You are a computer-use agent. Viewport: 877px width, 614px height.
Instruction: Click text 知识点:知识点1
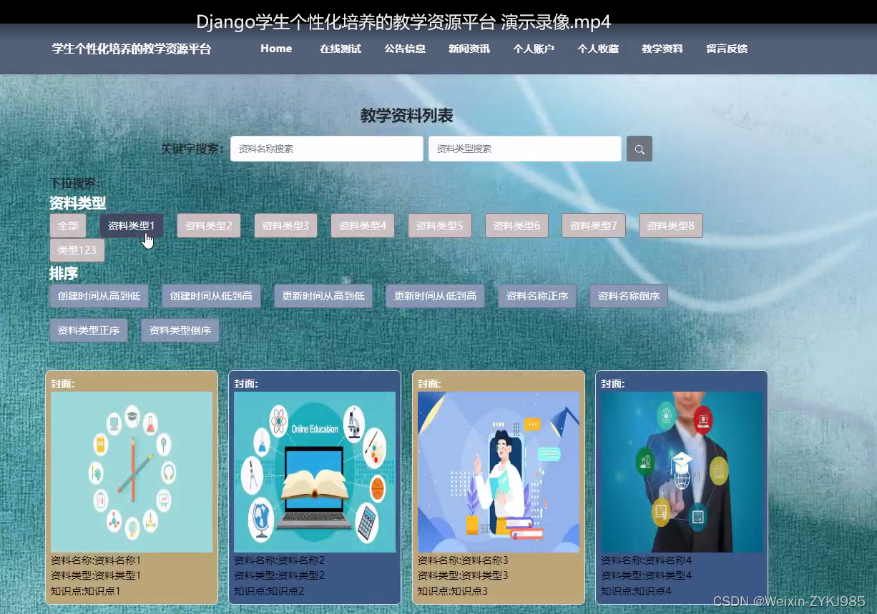click(86, 591)
